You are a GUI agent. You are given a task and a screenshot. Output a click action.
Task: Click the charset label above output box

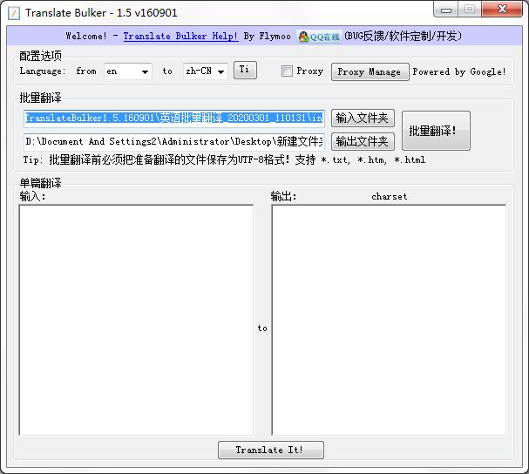coord(389,197)
